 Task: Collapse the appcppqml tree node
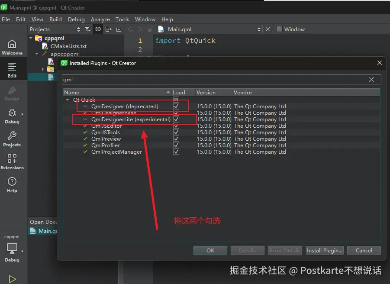pyautogui.click(x=37, y=54)
